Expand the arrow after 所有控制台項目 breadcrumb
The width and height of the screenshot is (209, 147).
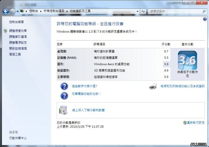click(67, 11)
